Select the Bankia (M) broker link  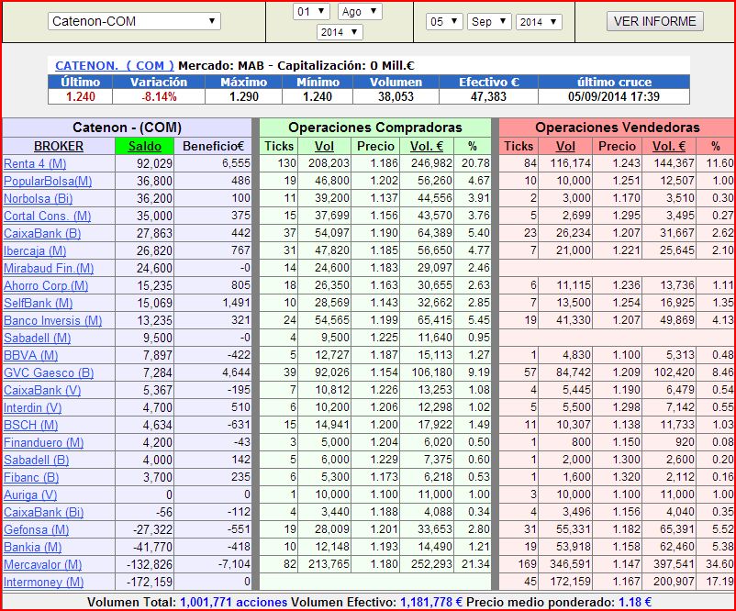[33, 547]
